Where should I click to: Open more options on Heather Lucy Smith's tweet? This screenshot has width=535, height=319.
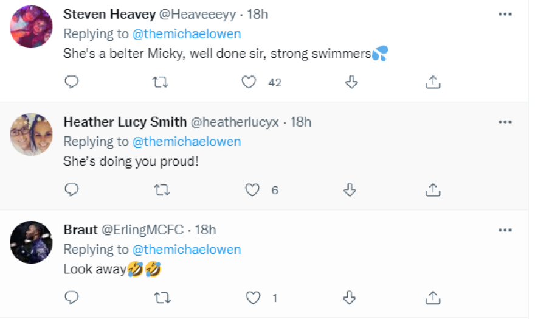tap(505, 122)
